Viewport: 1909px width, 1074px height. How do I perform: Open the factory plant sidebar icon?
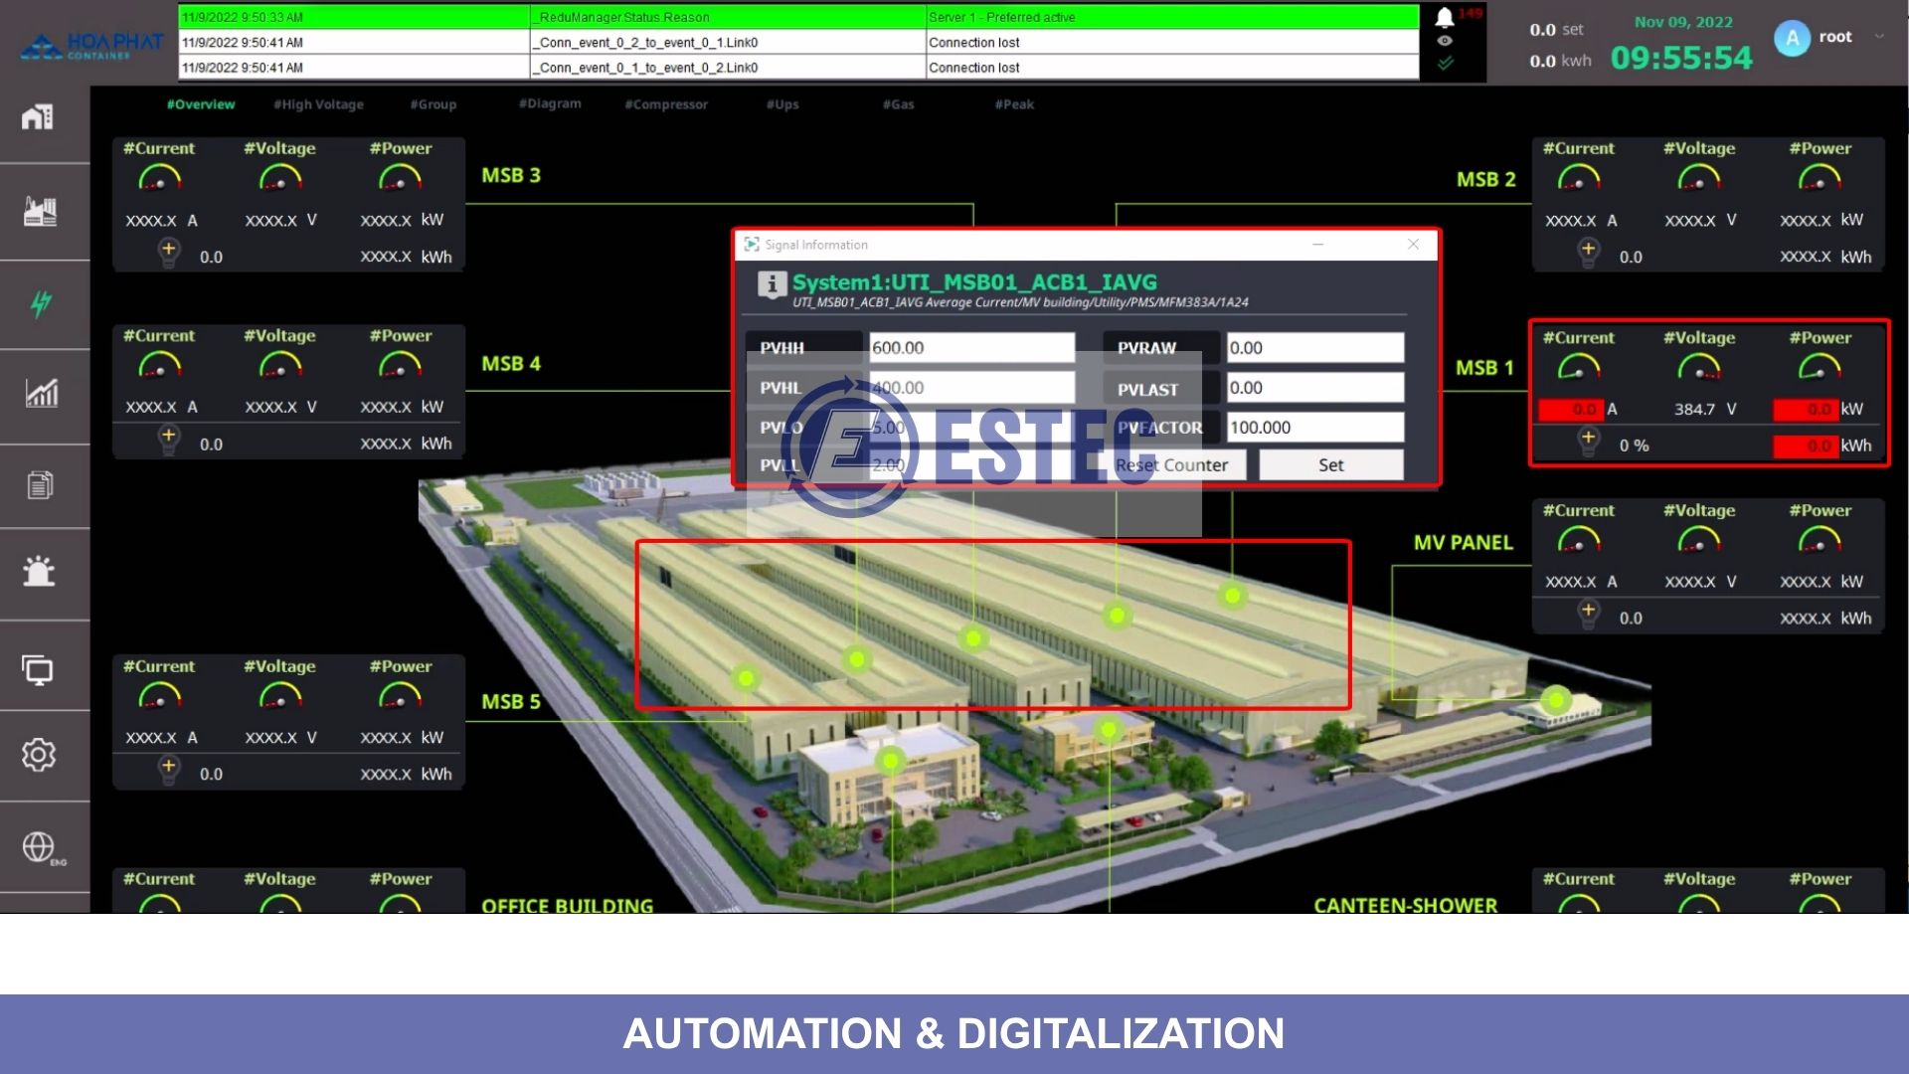[40, 211]
